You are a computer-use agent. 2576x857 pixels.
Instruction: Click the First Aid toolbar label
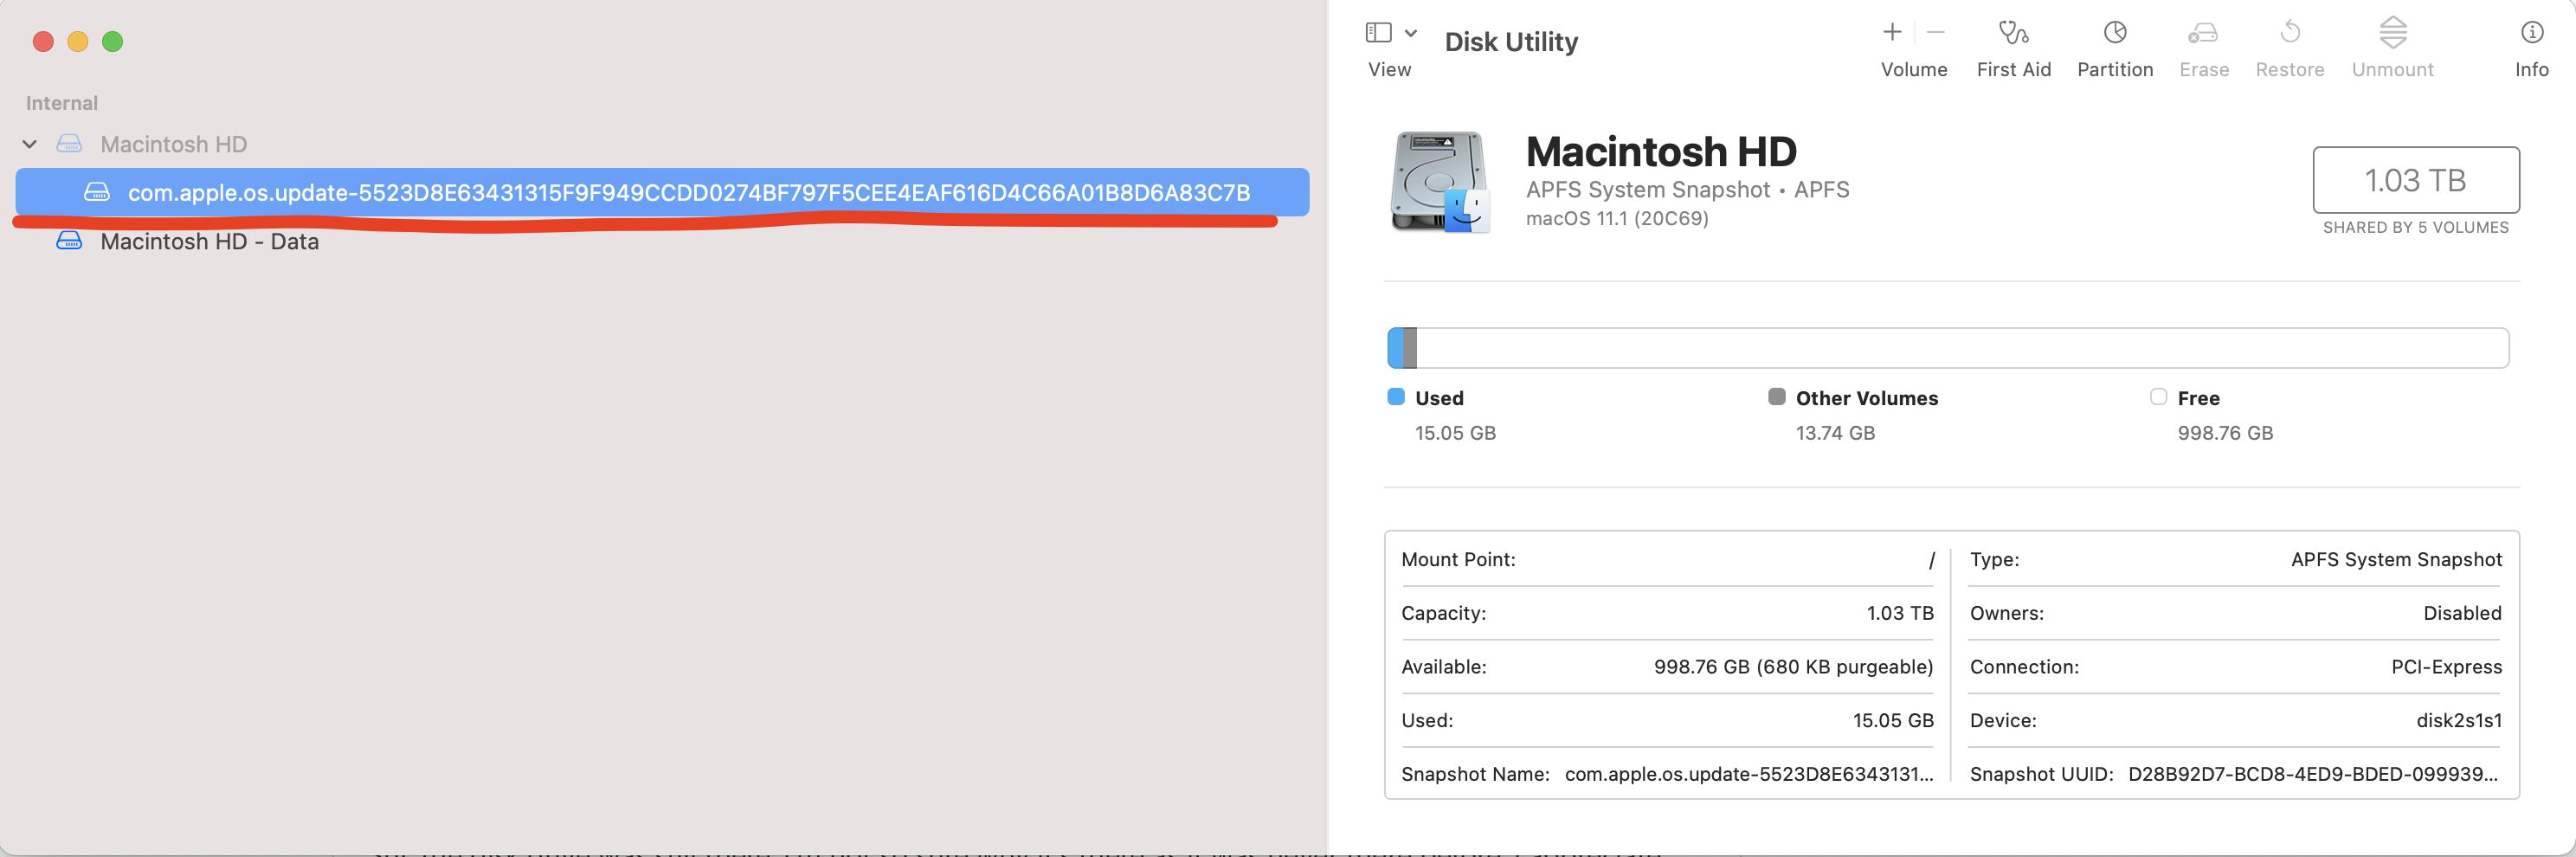(2013, 70)
